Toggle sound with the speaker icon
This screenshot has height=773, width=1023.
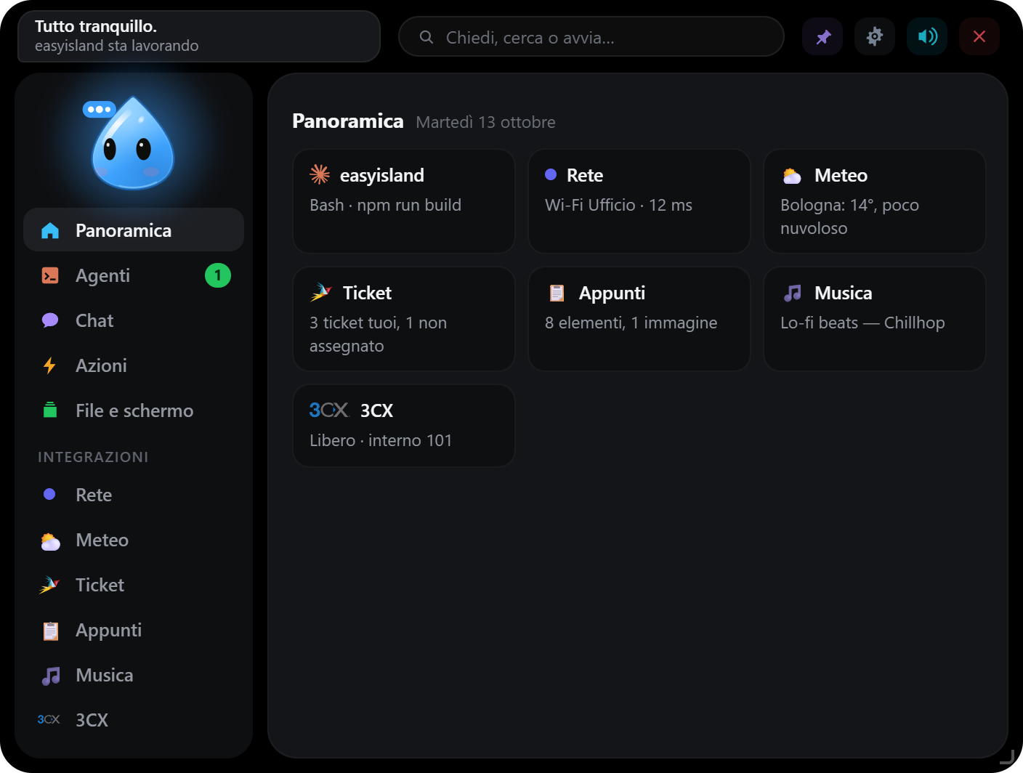click(927, 36)
